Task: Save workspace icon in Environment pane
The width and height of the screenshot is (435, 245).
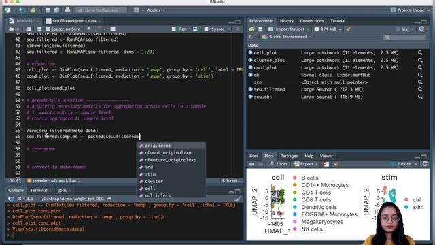Action: point(260,29)
